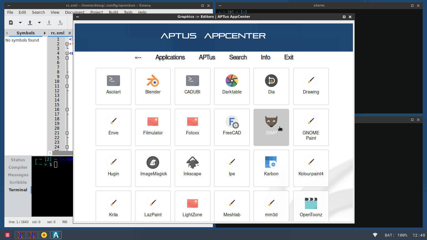
Task: Select the CADUBI tile
Action: coord(193,86)
